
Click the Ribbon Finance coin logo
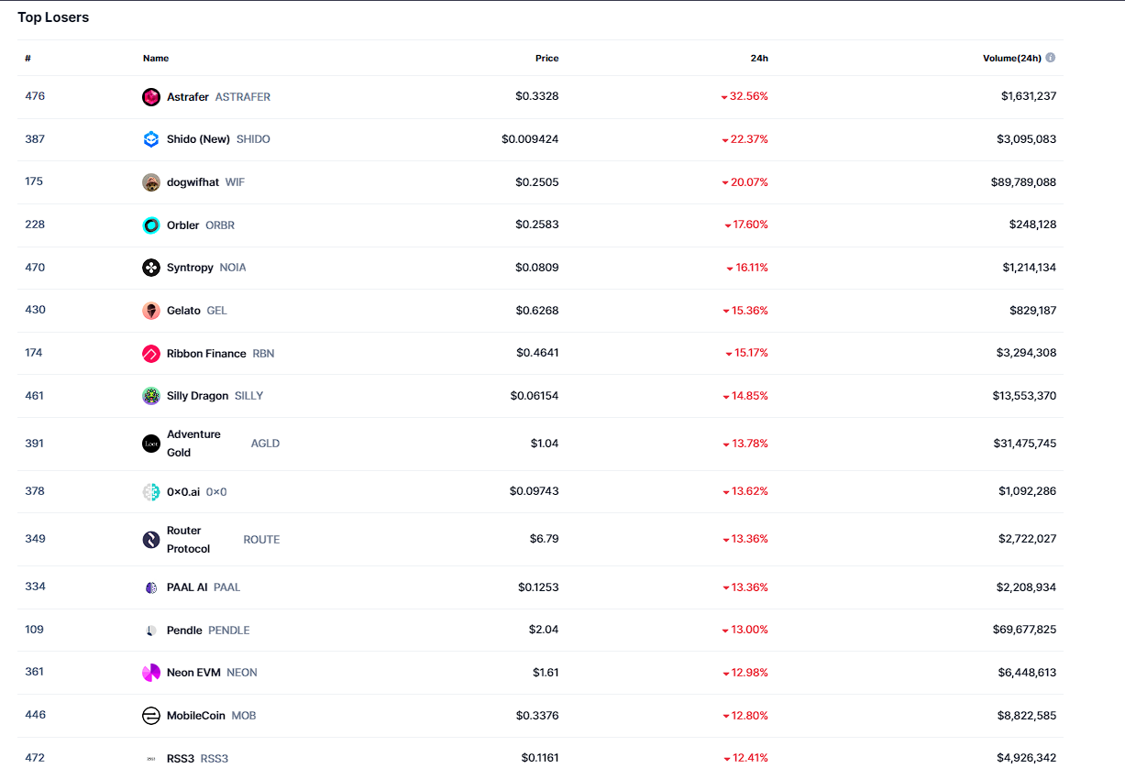point(151,354)
